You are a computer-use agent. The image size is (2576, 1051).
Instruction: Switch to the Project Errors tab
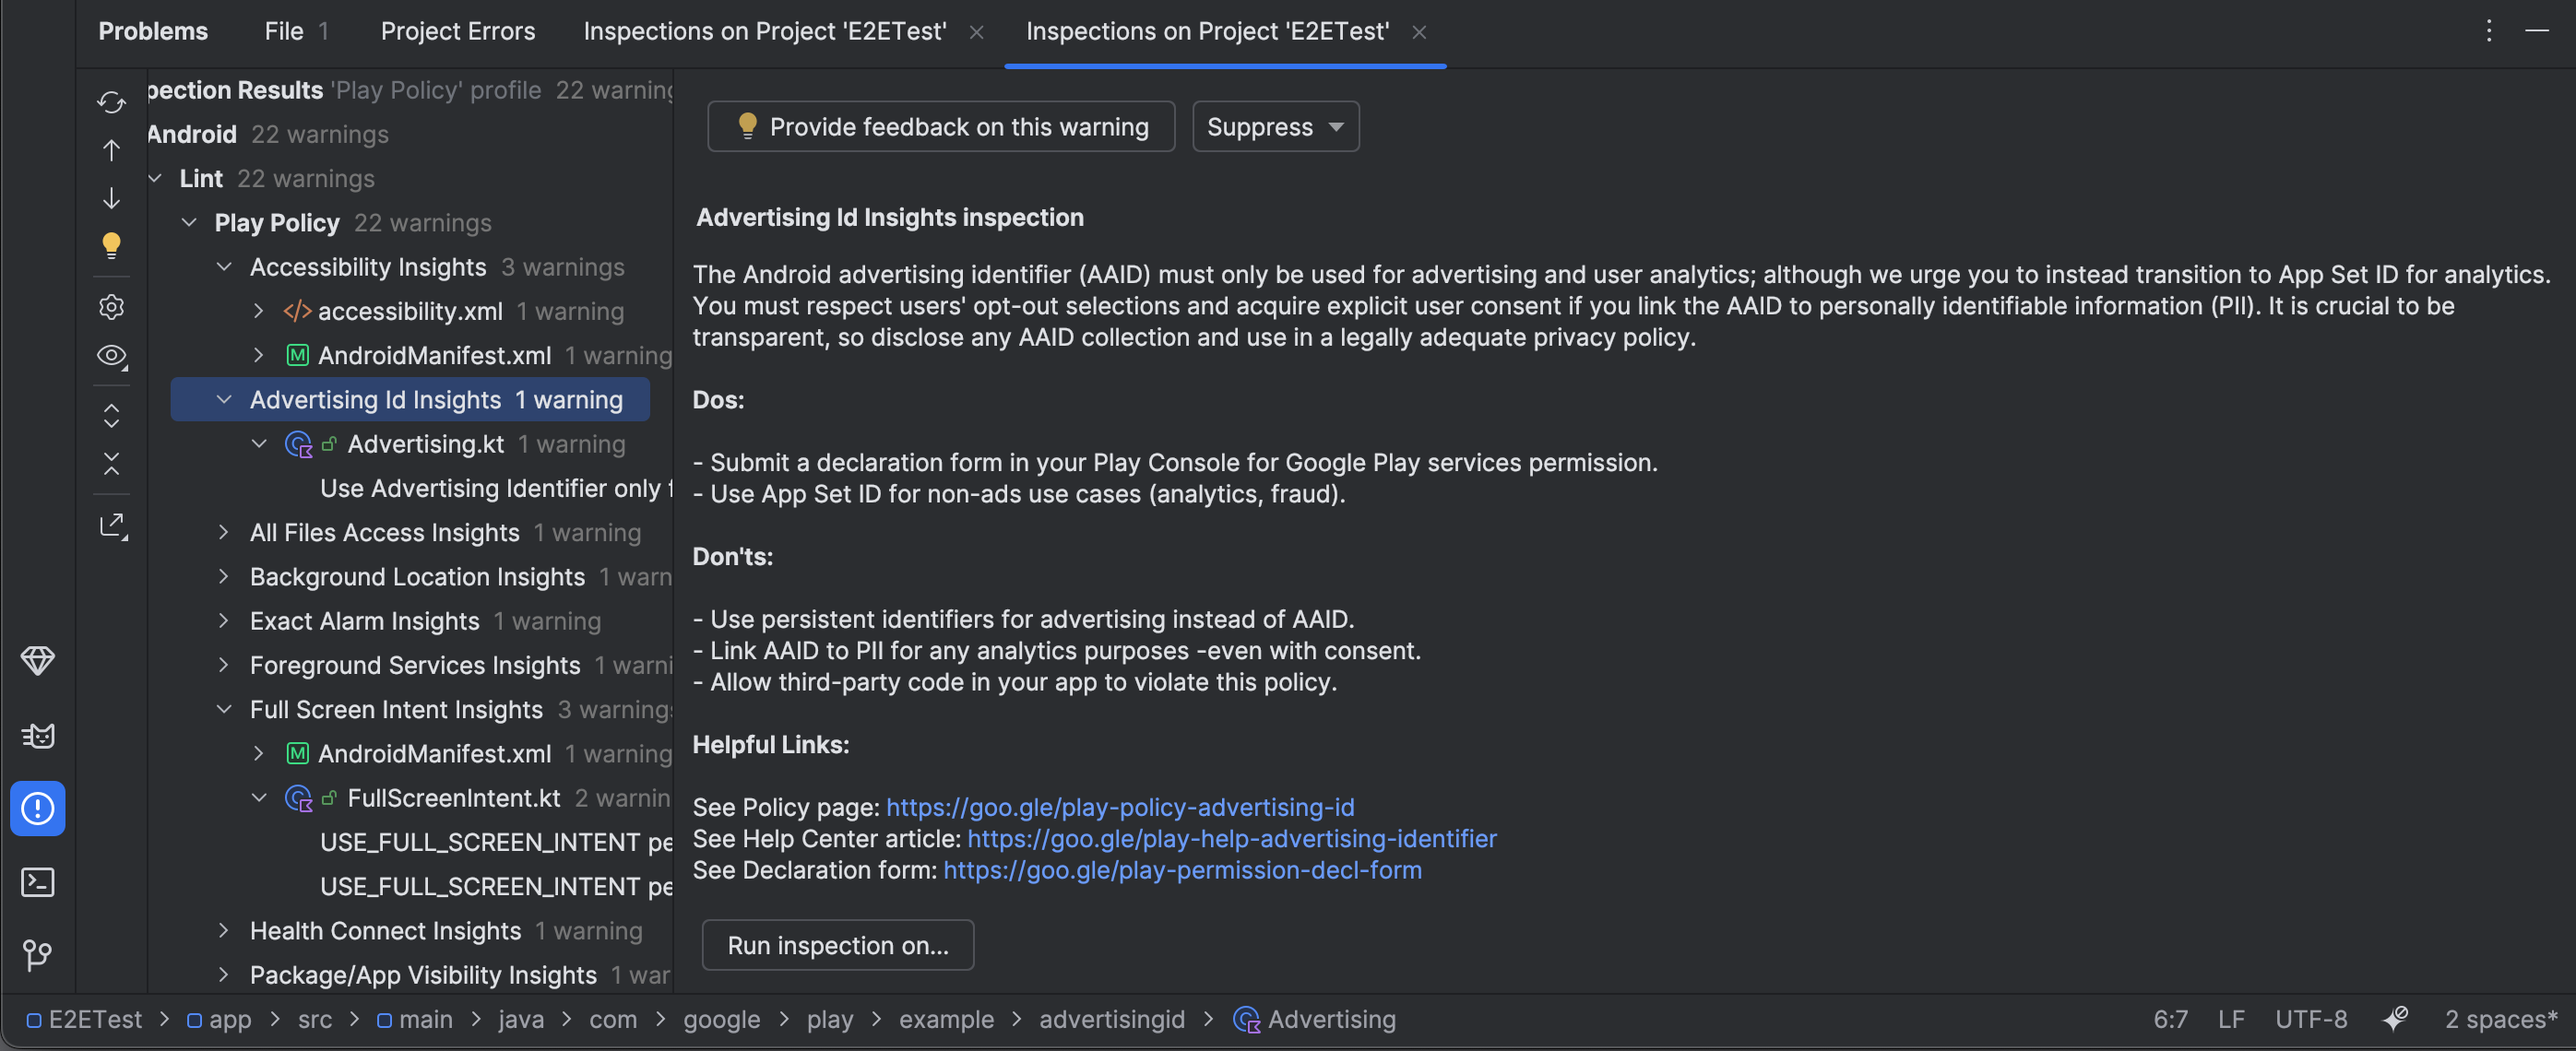(x=457, y=31)
